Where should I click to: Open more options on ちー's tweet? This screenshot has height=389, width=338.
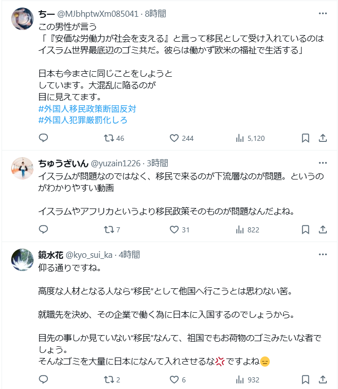pos(323,14)
